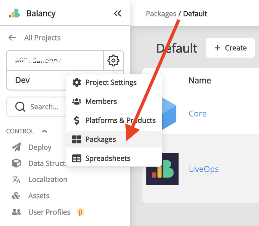Open project gear settings menu
Viewport: 259px width, 226px height.
tap(113, 60)
